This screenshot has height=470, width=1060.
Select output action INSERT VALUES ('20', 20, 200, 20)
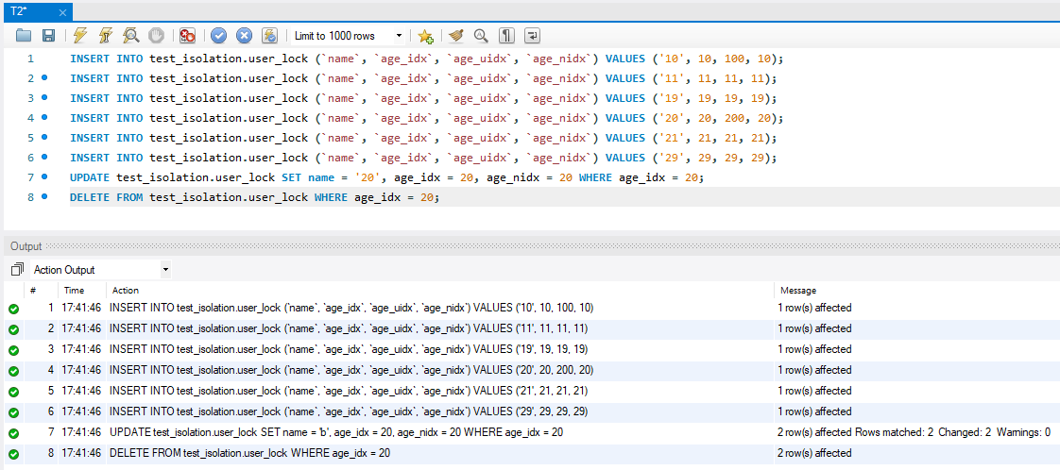(x=351, y=370)
